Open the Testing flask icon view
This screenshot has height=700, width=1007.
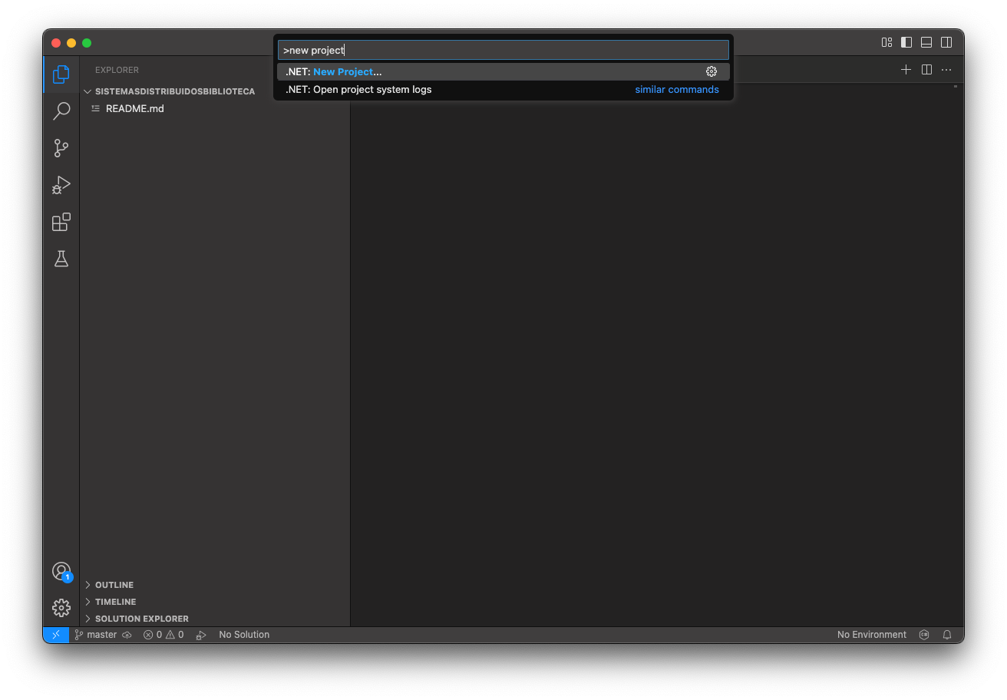pos(61,259)
